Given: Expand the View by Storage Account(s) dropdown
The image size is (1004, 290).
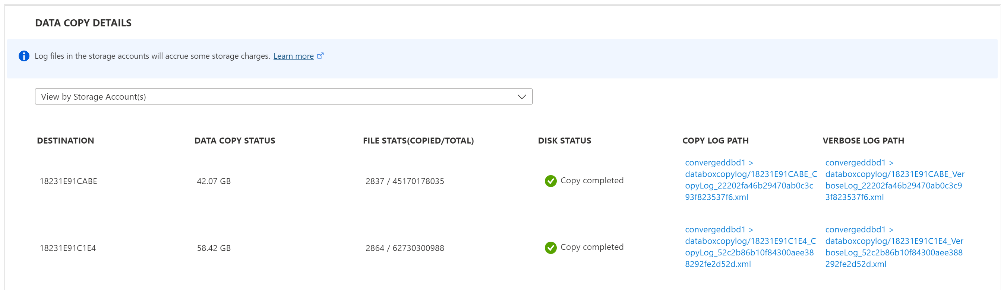Looking at the screenshot, I should pos(283,96).
